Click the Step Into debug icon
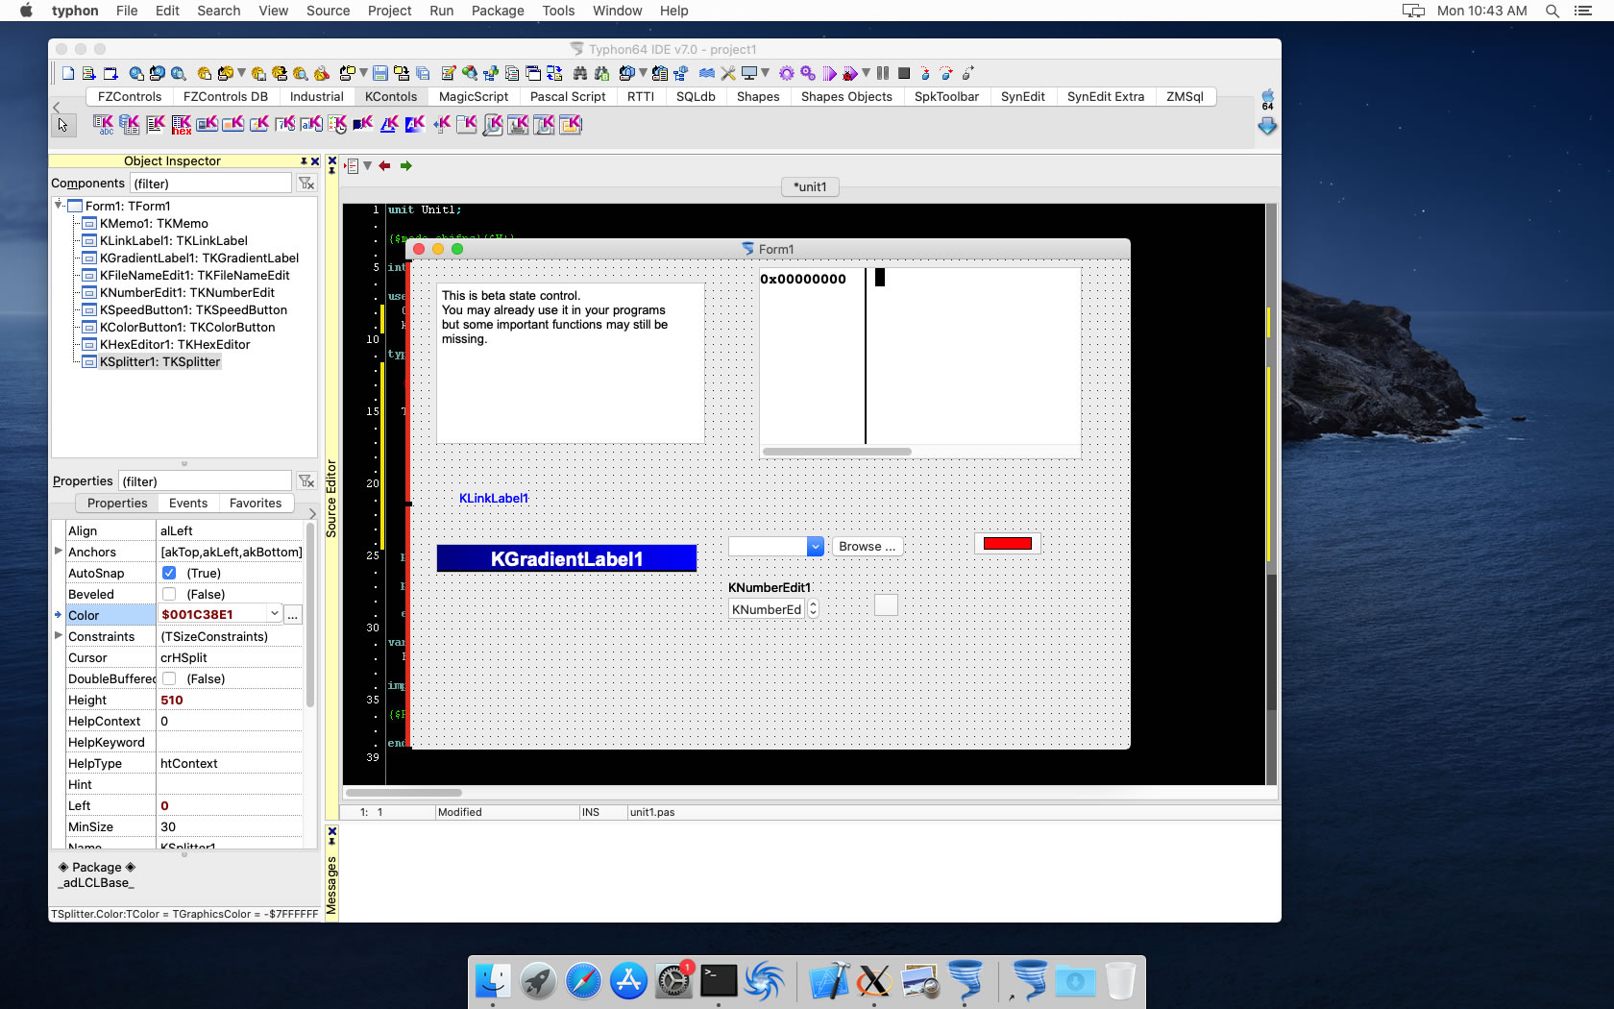This screenshot has height=1009, width=1614. click(x=925, y=73)
